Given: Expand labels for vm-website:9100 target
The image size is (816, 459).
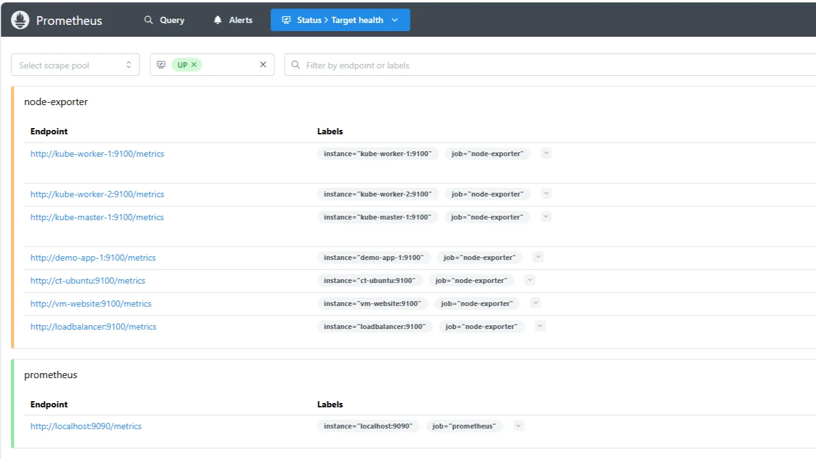Looking at the screenshot, I should tap(536, 303).
